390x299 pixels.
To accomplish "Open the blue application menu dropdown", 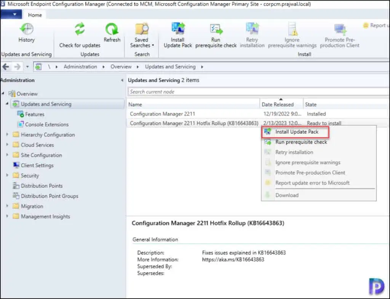I will (x=11, y=14).
